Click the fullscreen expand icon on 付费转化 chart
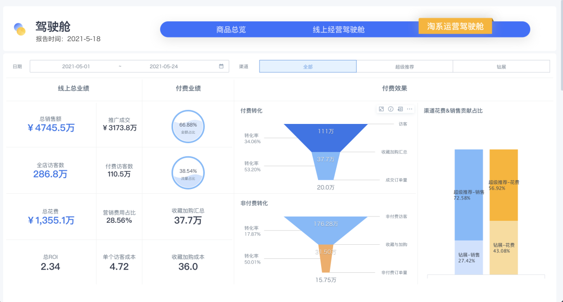563x302 pixels. pyautogui.click(x=381, y=109)
